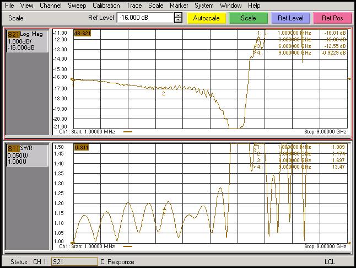Click the S21 marker 4 9.000000 GHz readout
This screenshot has width=356, height=268.
pos(295,53)
